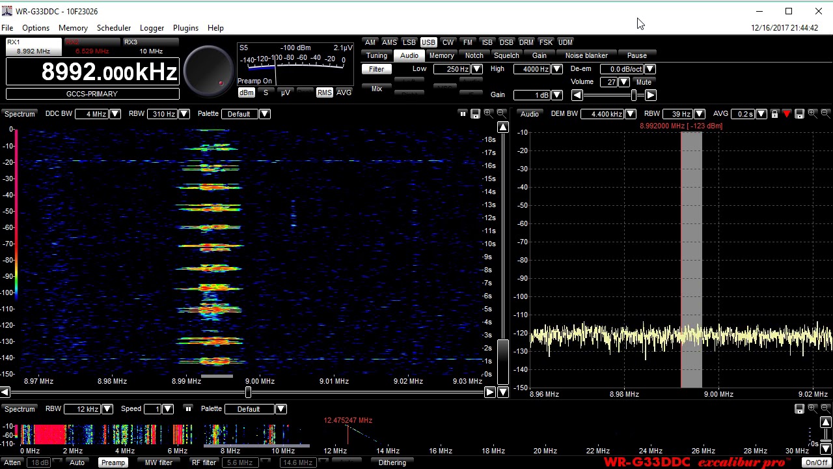This screenshot has height=469, width=833.
Task: Open the Low filter 250 Hz dropdown
Action: [x=477, y=69]
